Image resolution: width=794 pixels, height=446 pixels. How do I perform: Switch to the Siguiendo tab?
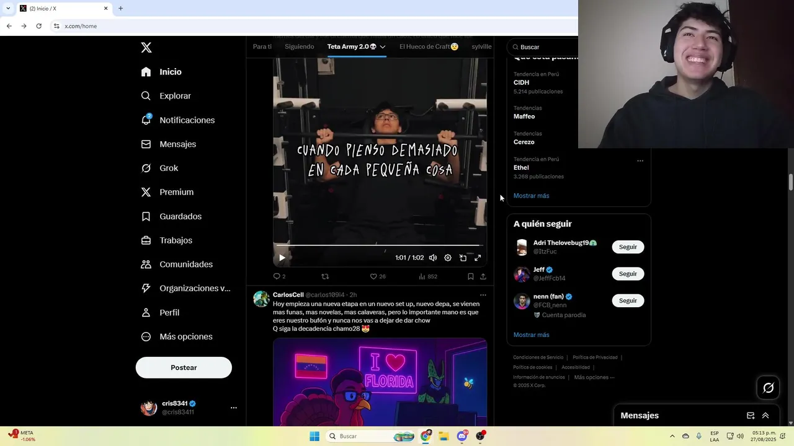(299, 46)
